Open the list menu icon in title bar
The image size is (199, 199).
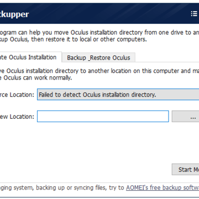[x=194, y=14]
